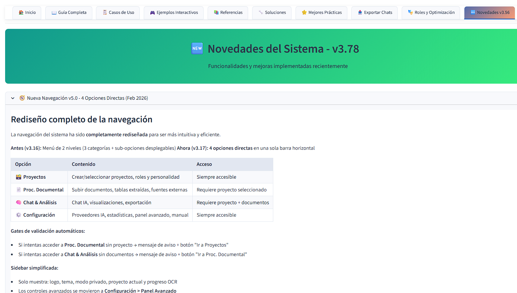517x293 pixels.
Task: Select the Novedades v3.56 tab
Action: click(489, 12)
